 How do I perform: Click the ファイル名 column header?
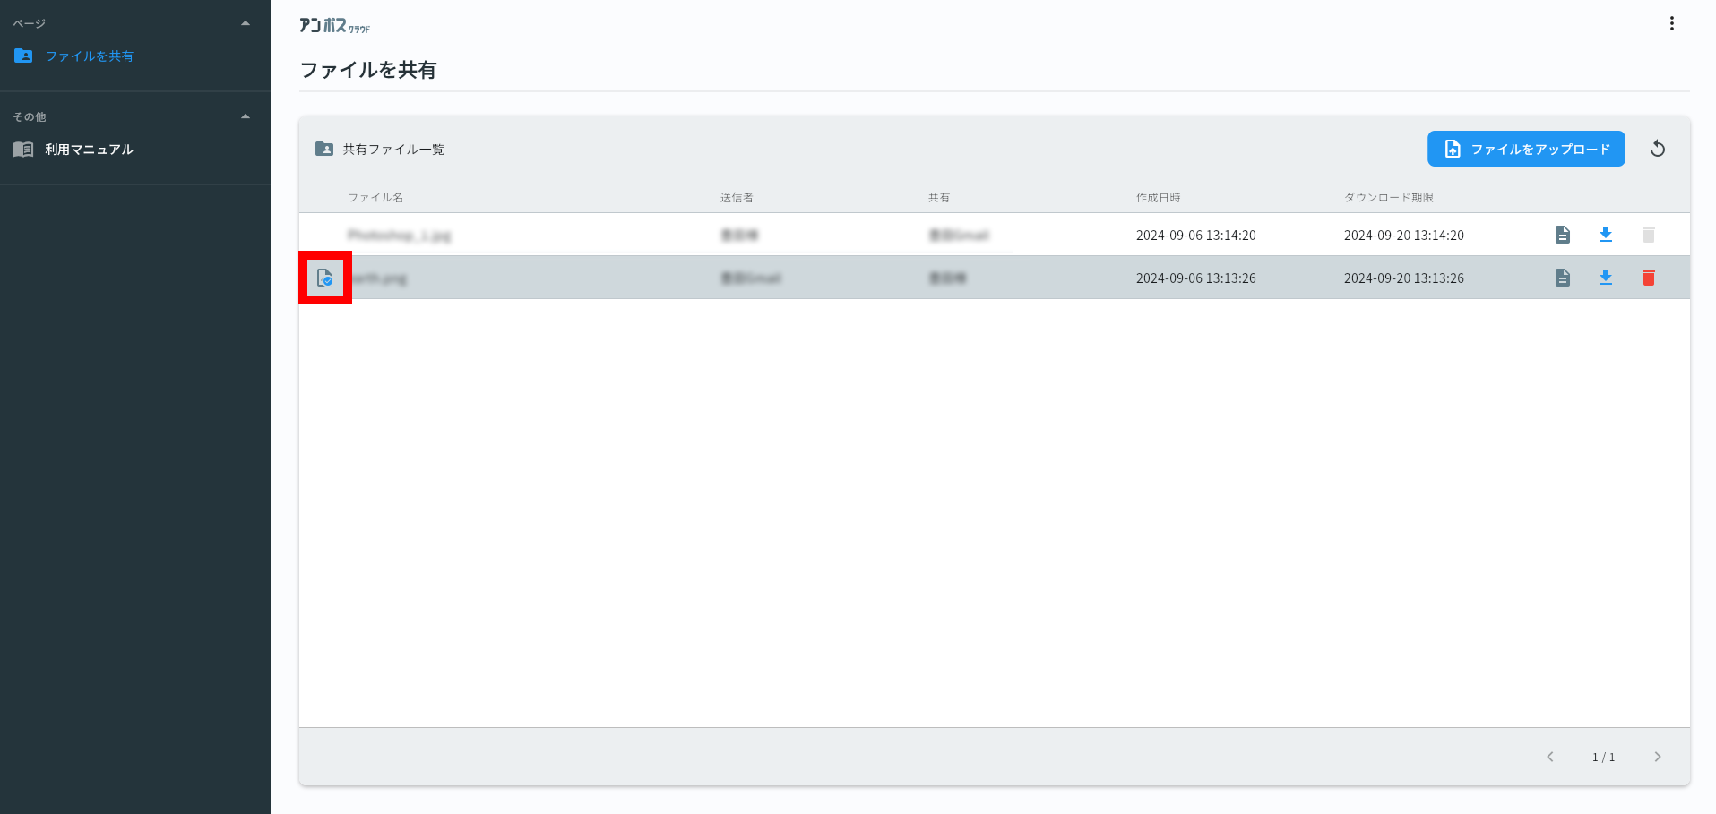[x=375, y=198]
